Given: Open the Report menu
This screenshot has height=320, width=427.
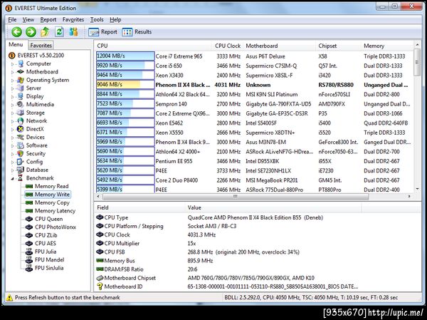Looking at the screenshot, I should tap(48, 20).
